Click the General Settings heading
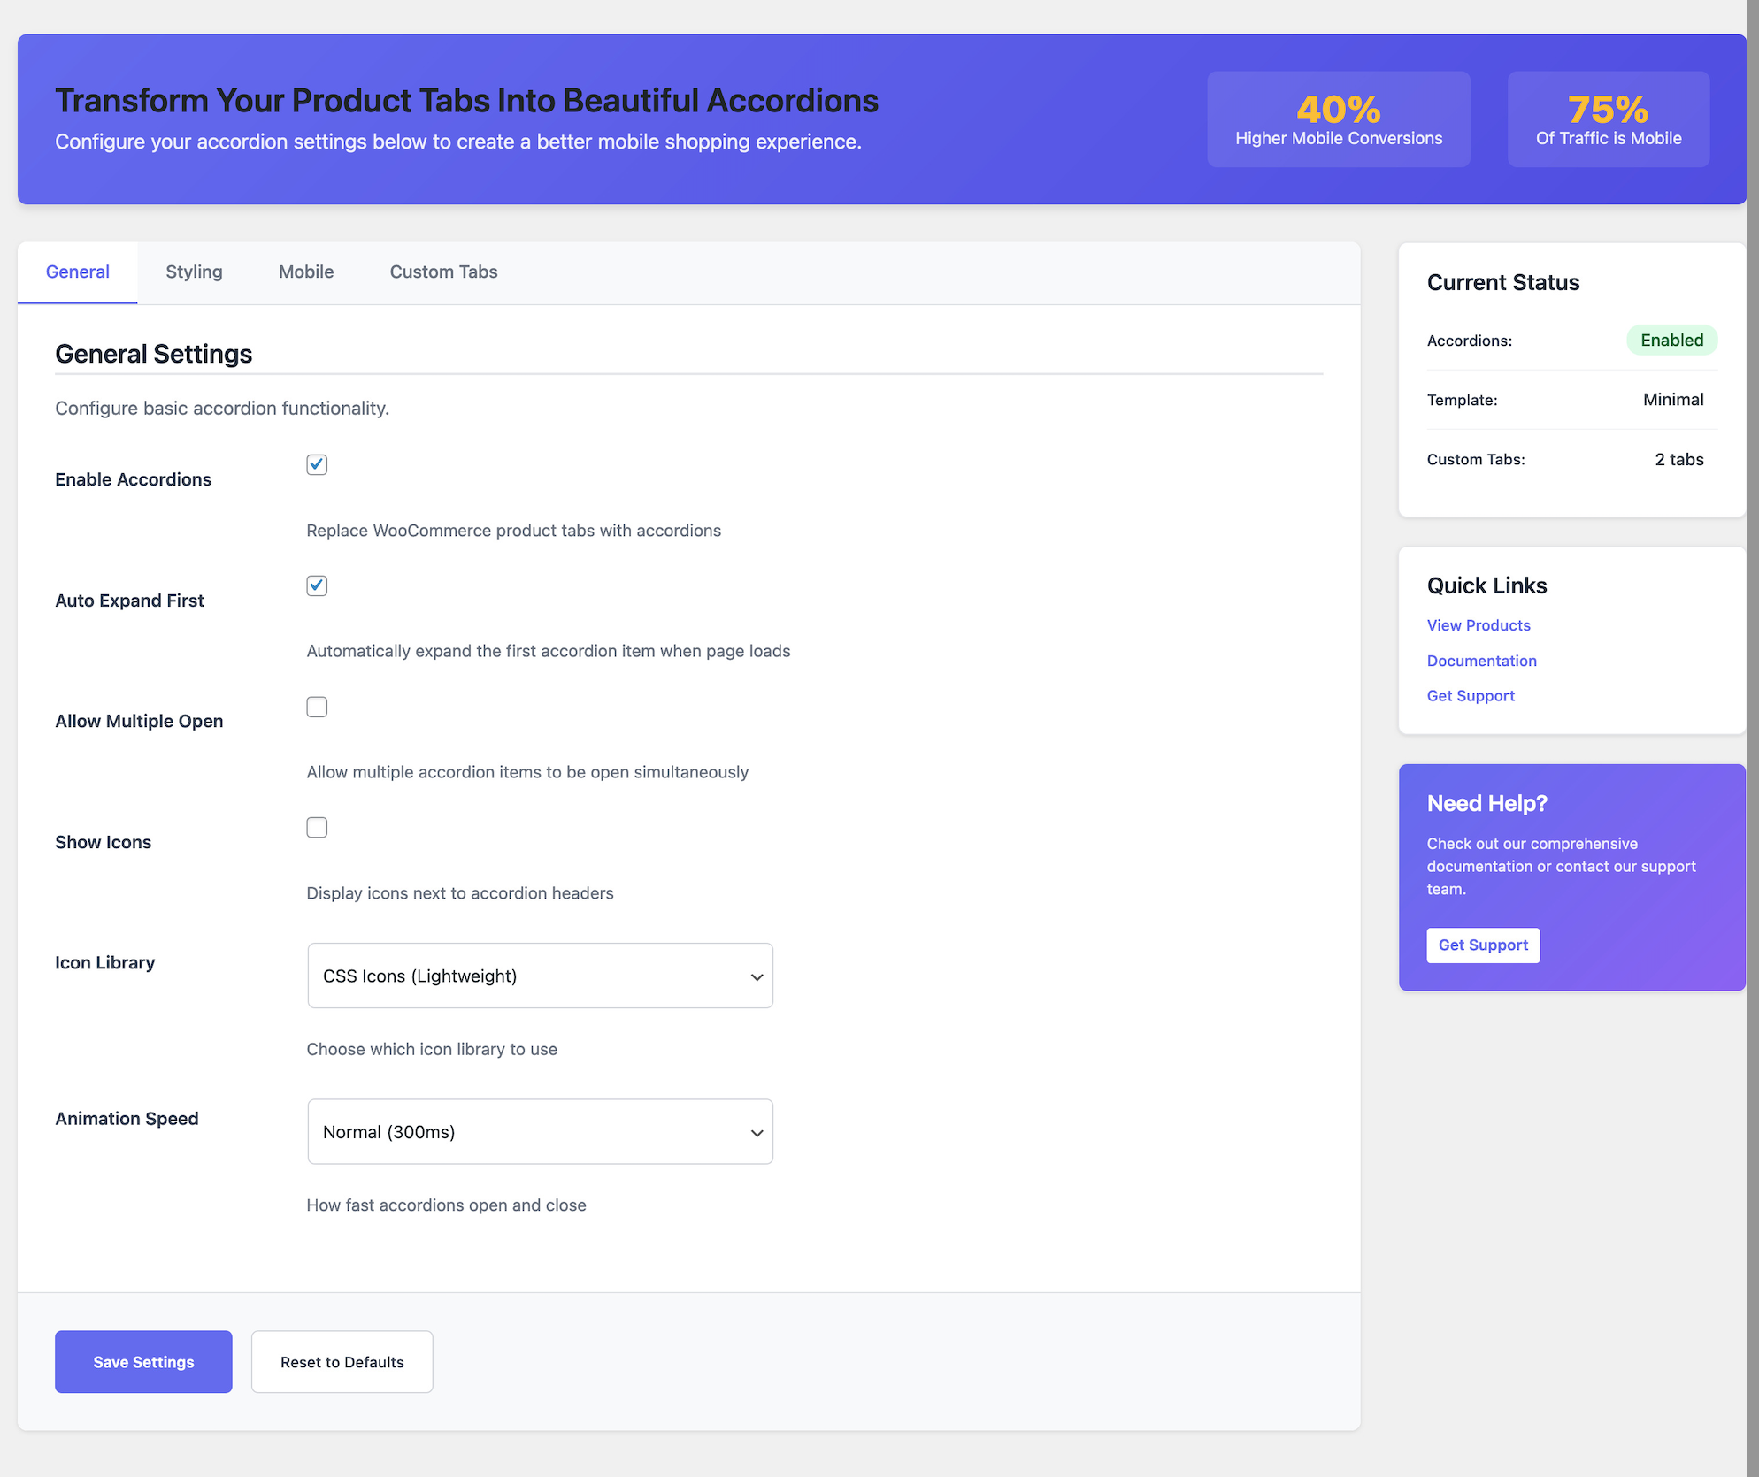 coord(154,354)
